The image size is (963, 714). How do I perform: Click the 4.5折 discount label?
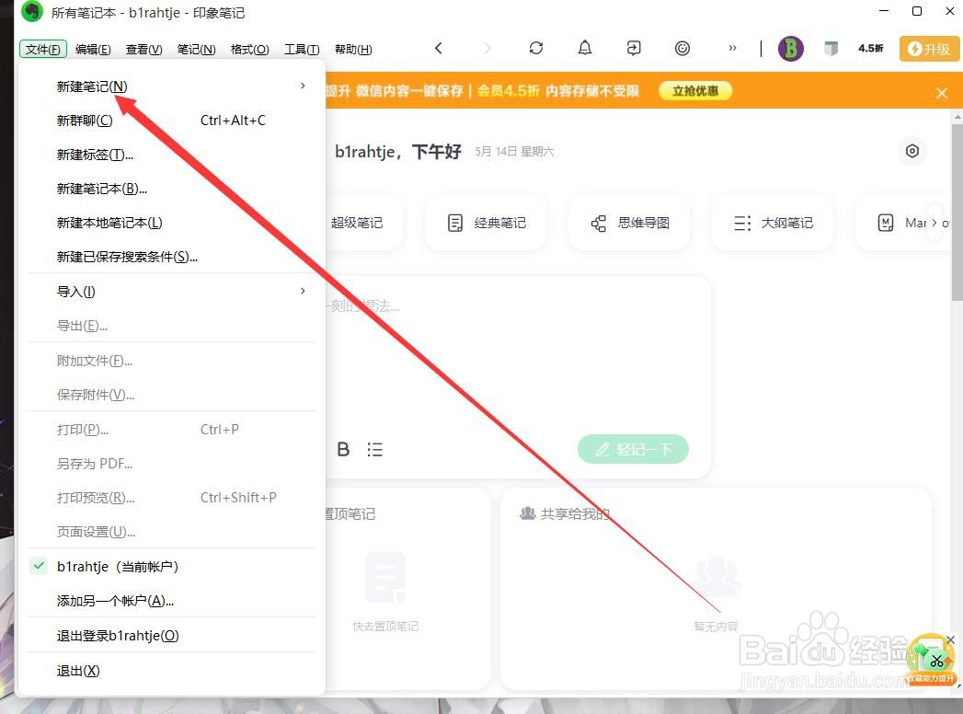pos(871,48)
